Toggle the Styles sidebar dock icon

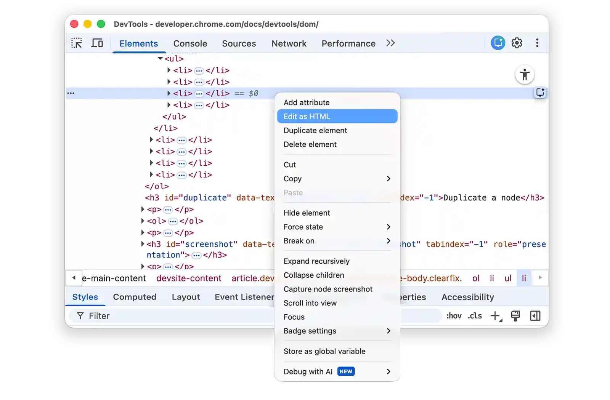coord(535,316)
